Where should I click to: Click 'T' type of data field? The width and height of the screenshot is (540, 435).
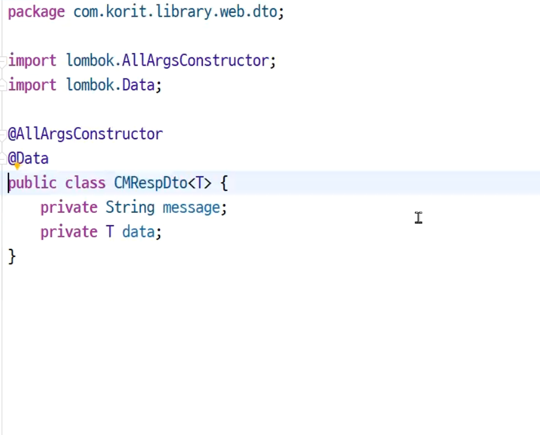[x=110, y=232]
